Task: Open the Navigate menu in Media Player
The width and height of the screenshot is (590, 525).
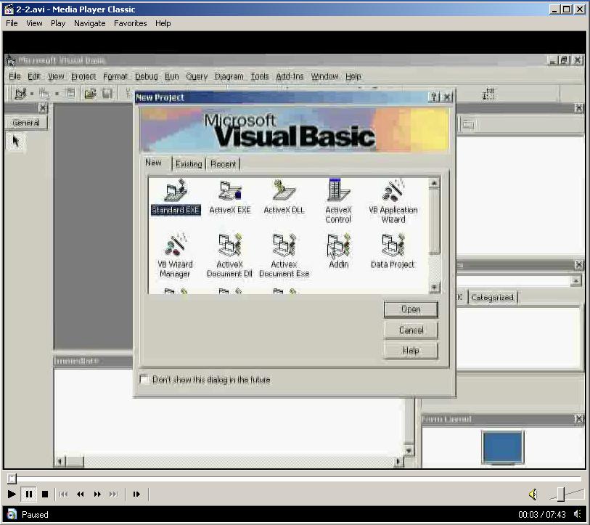Action: tap(89, 23)
